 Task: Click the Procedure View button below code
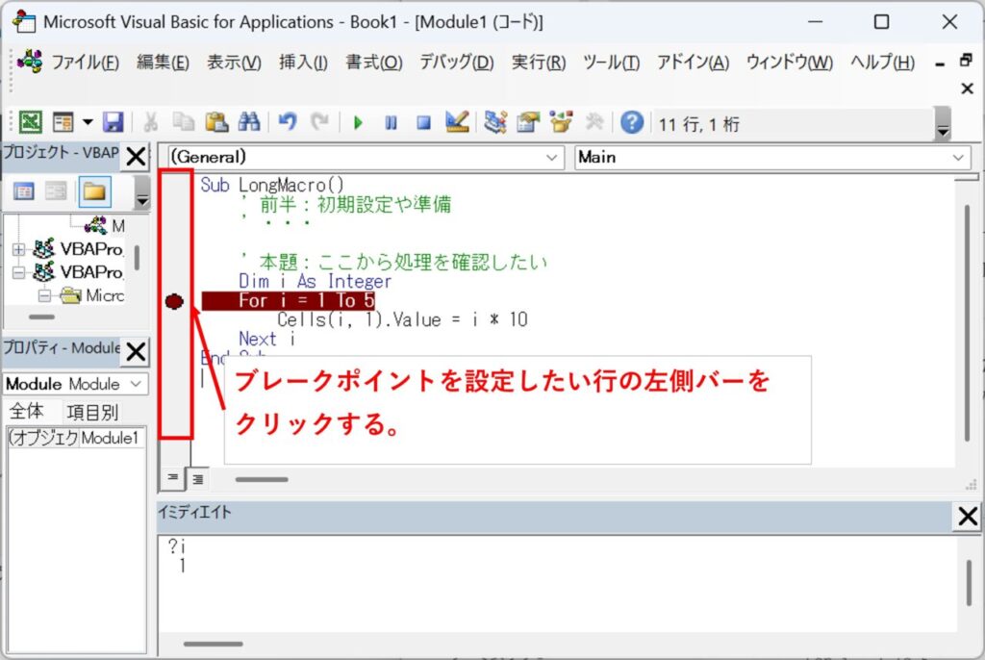(172, 478)
